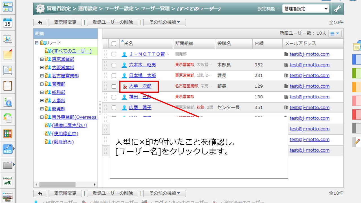Expand the 東京営業部 tree node
The height and width of the screenshot is (203, 361).
pos(42,59)
